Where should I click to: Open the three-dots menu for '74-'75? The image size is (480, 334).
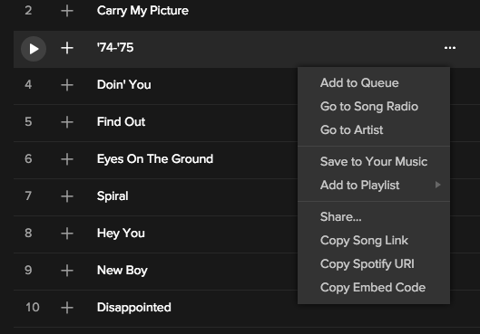[450, 48]
